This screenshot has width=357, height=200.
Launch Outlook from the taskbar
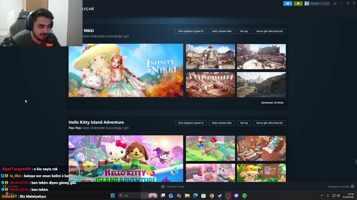[171, 196]
